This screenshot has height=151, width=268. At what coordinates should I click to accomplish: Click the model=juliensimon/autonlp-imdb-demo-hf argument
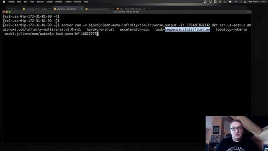pyautogui.click(x=51, y=34)
